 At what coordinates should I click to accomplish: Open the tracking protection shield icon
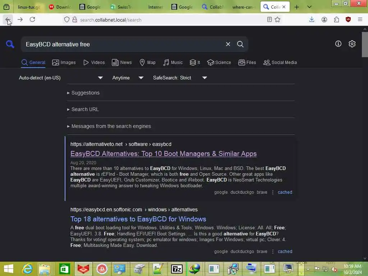click(x=67, y=20)
